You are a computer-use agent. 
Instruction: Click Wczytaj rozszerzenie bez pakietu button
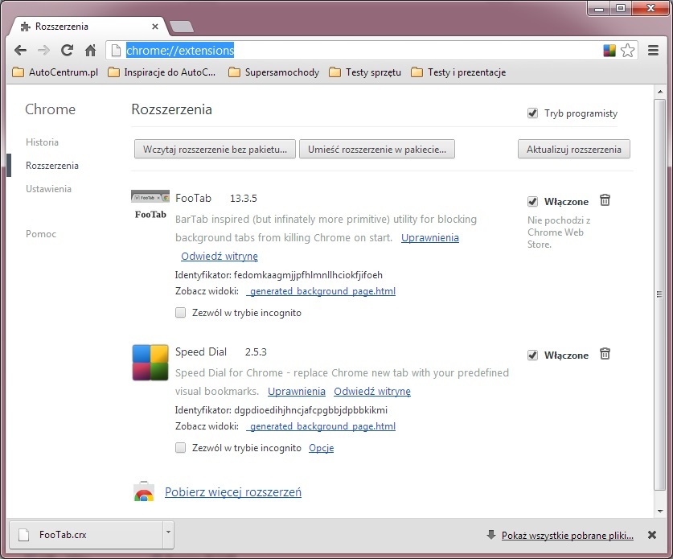[x=215, y=150]
